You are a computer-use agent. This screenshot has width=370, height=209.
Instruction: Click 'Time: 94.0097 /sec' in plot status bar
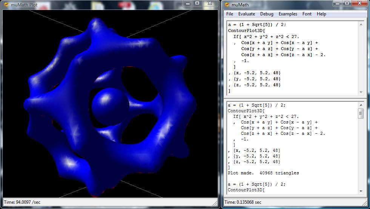(22, 202)
